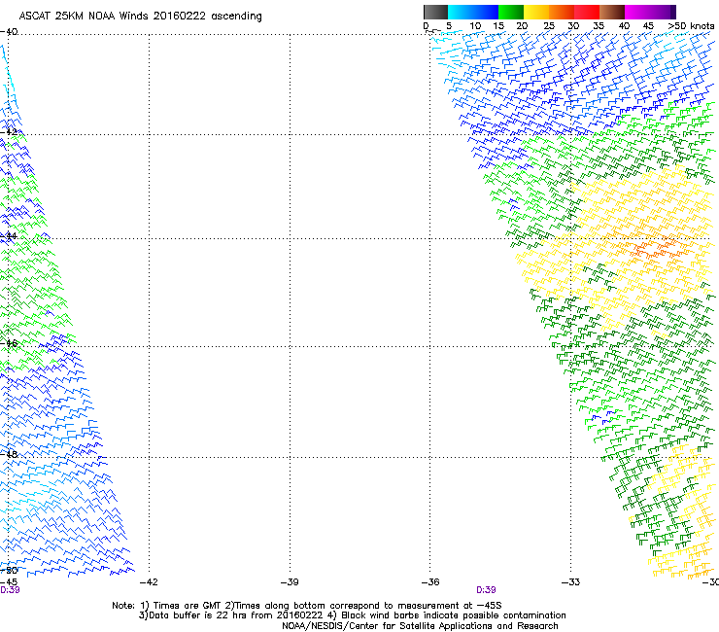Click the '-39' longitude axis label

[290, 582]
